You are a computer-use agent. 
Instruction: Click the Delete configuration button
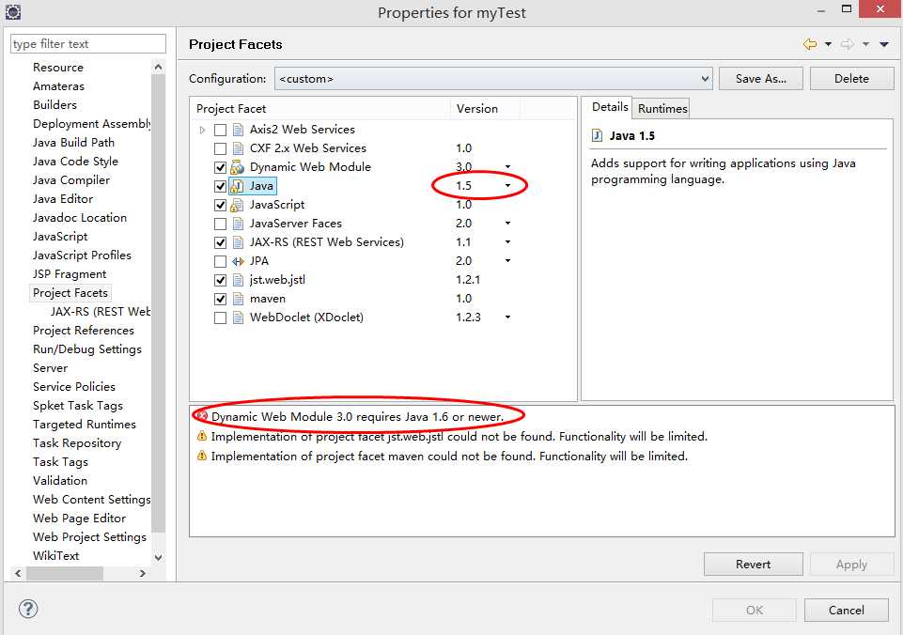(x=851, y=79)
